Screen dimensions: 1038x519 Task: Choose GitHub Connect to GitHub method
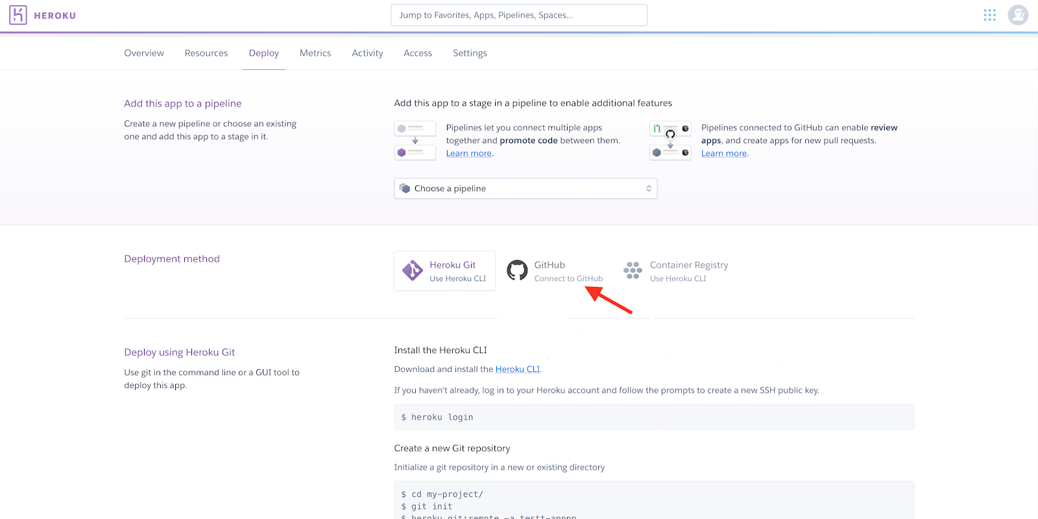coord(555,271)
